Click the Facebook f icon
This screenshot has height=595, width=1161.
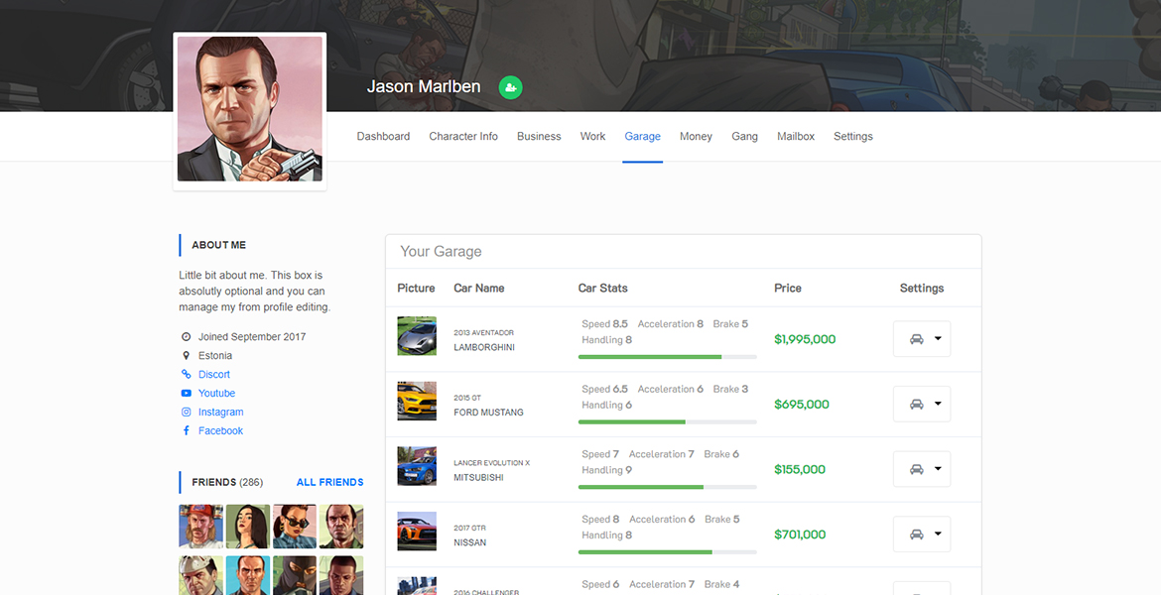[186, 430]
